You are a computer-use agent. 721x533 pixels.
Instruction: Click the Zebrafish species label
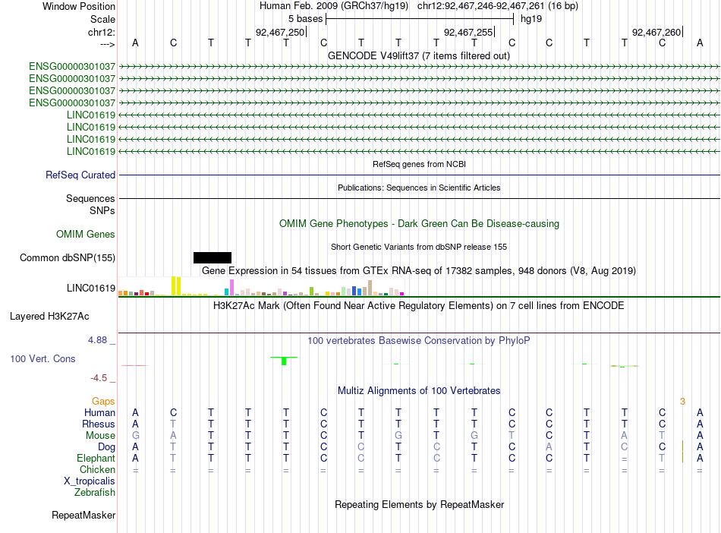[x=95, y=493]
